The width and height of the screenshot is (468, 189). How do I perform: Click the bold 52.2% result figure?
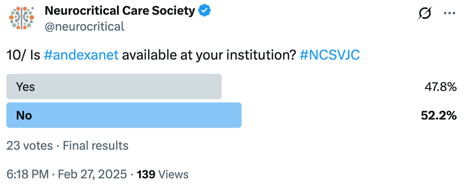[x=439, y=116]
